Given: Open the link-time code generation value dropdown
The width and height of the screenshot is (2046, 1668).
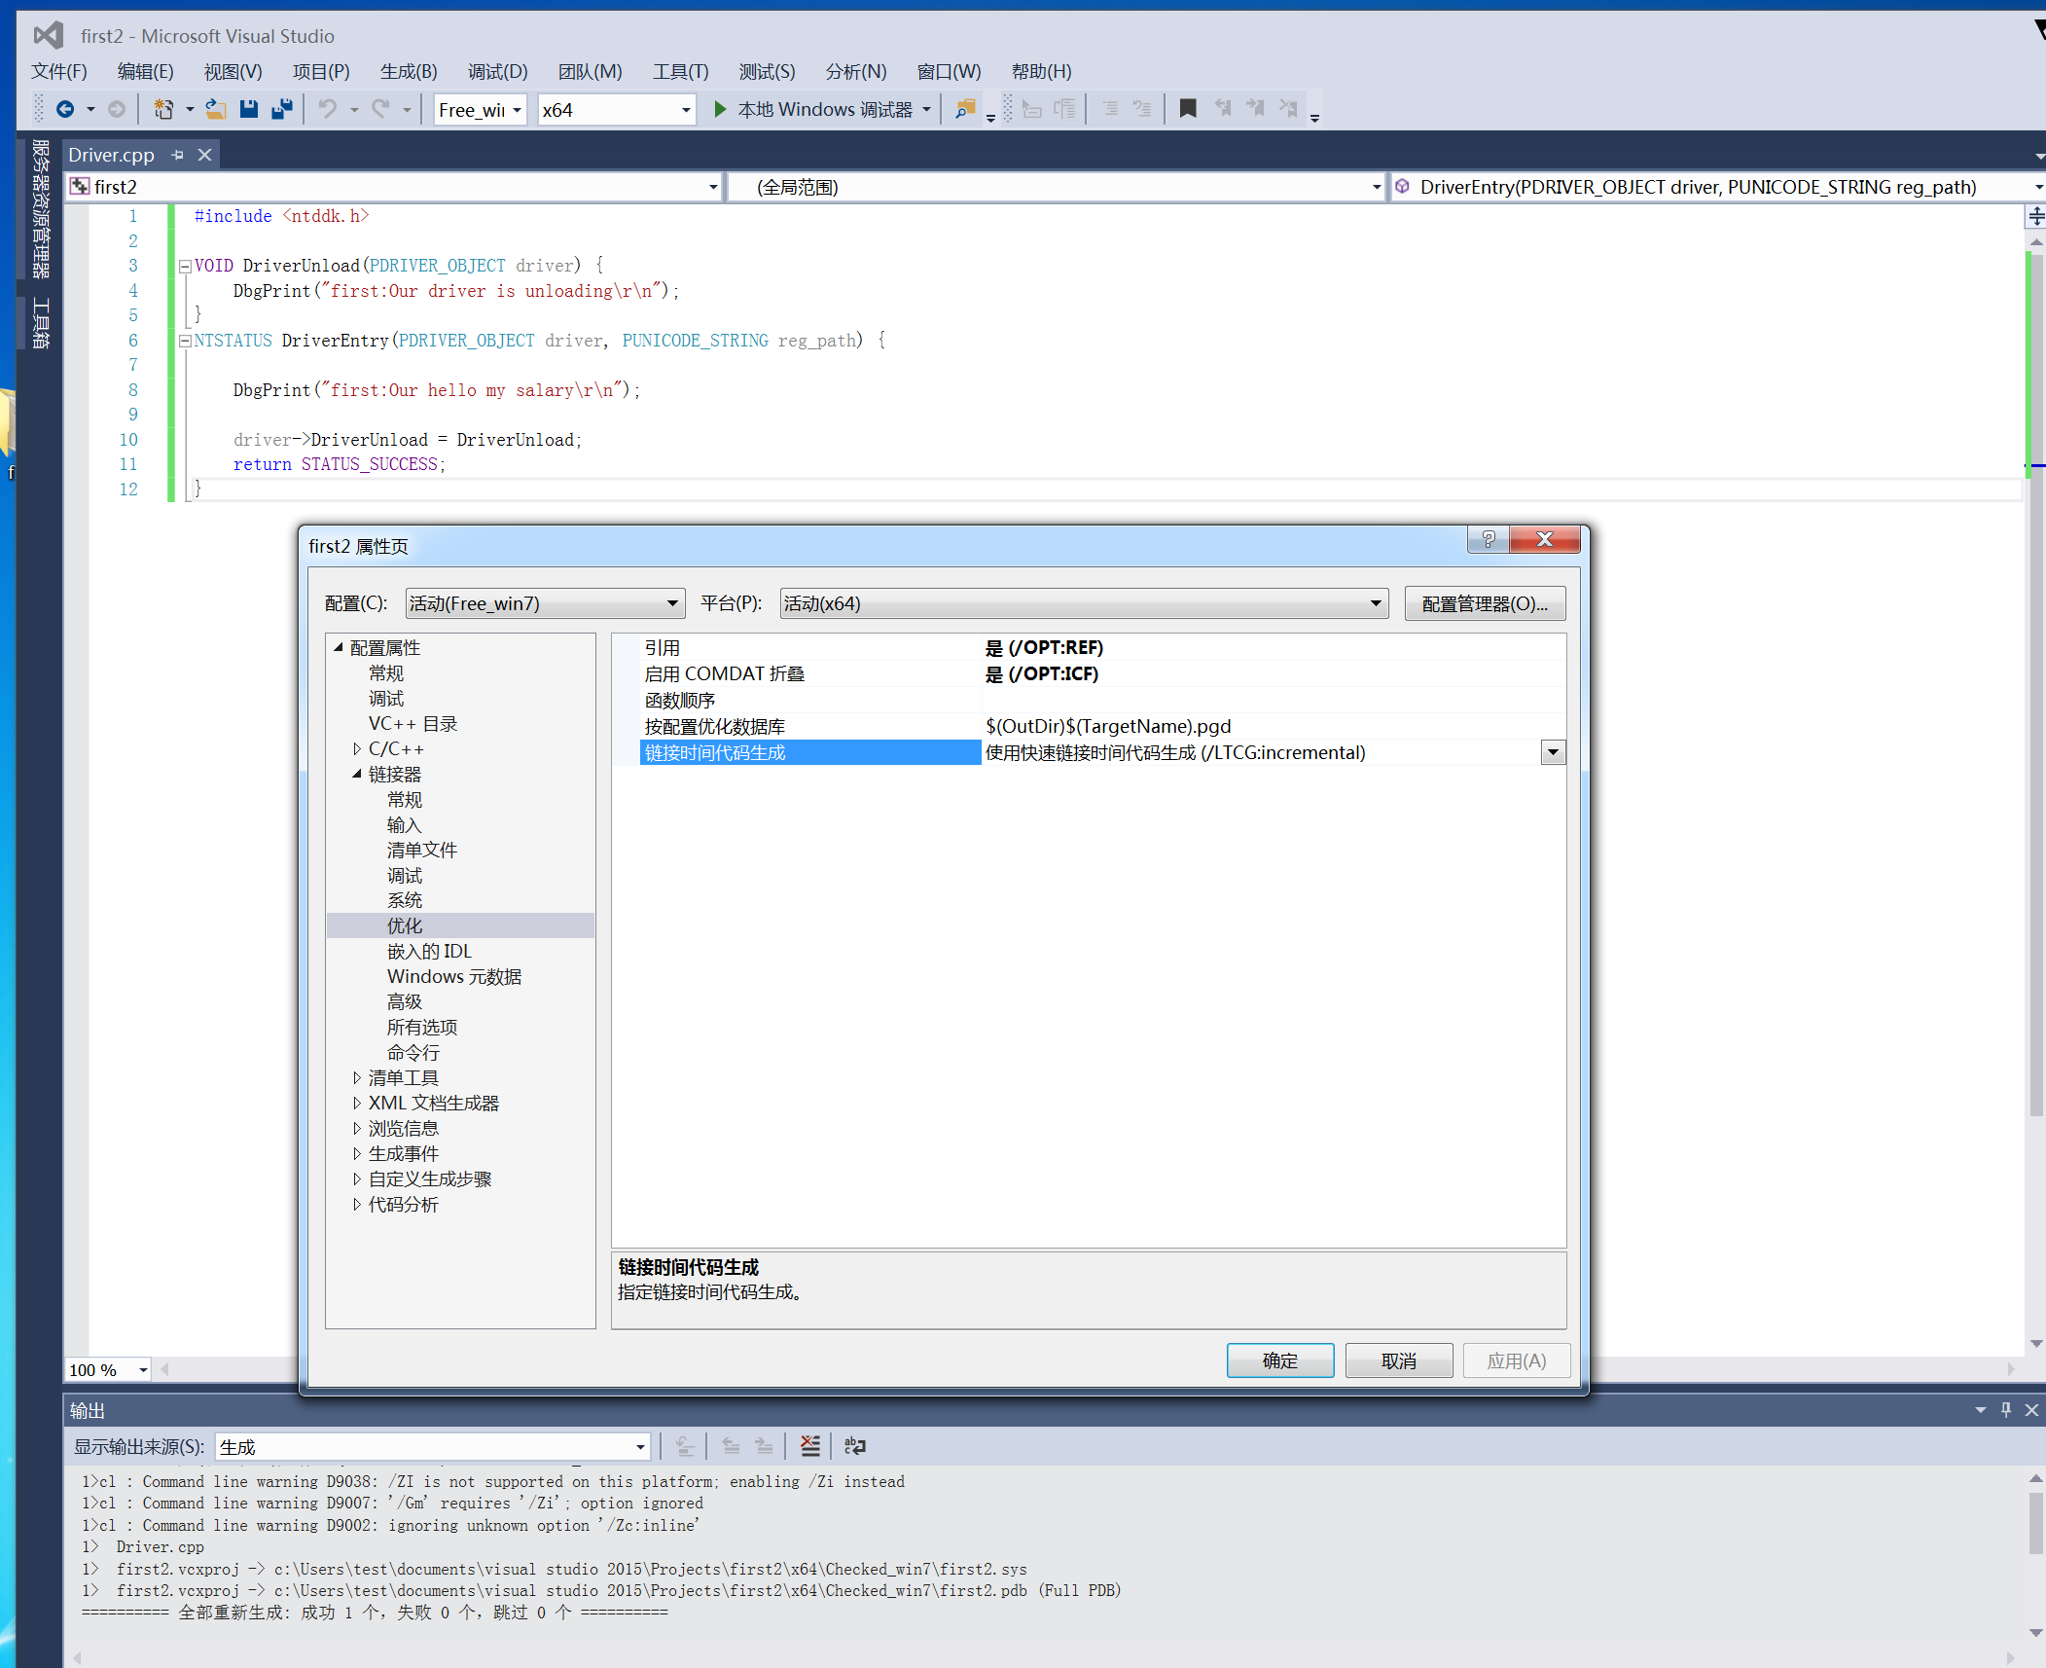Looking at the screenshot, I should [x=1553, y=752].
